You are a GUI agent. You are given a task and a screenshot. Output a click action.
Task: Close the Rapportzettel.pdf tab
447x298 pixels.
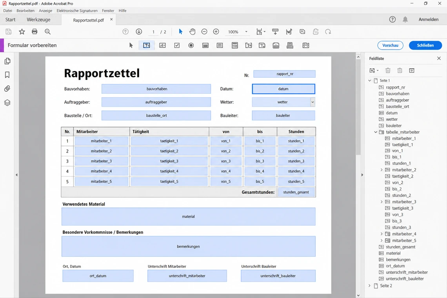(x=111, y=19)
